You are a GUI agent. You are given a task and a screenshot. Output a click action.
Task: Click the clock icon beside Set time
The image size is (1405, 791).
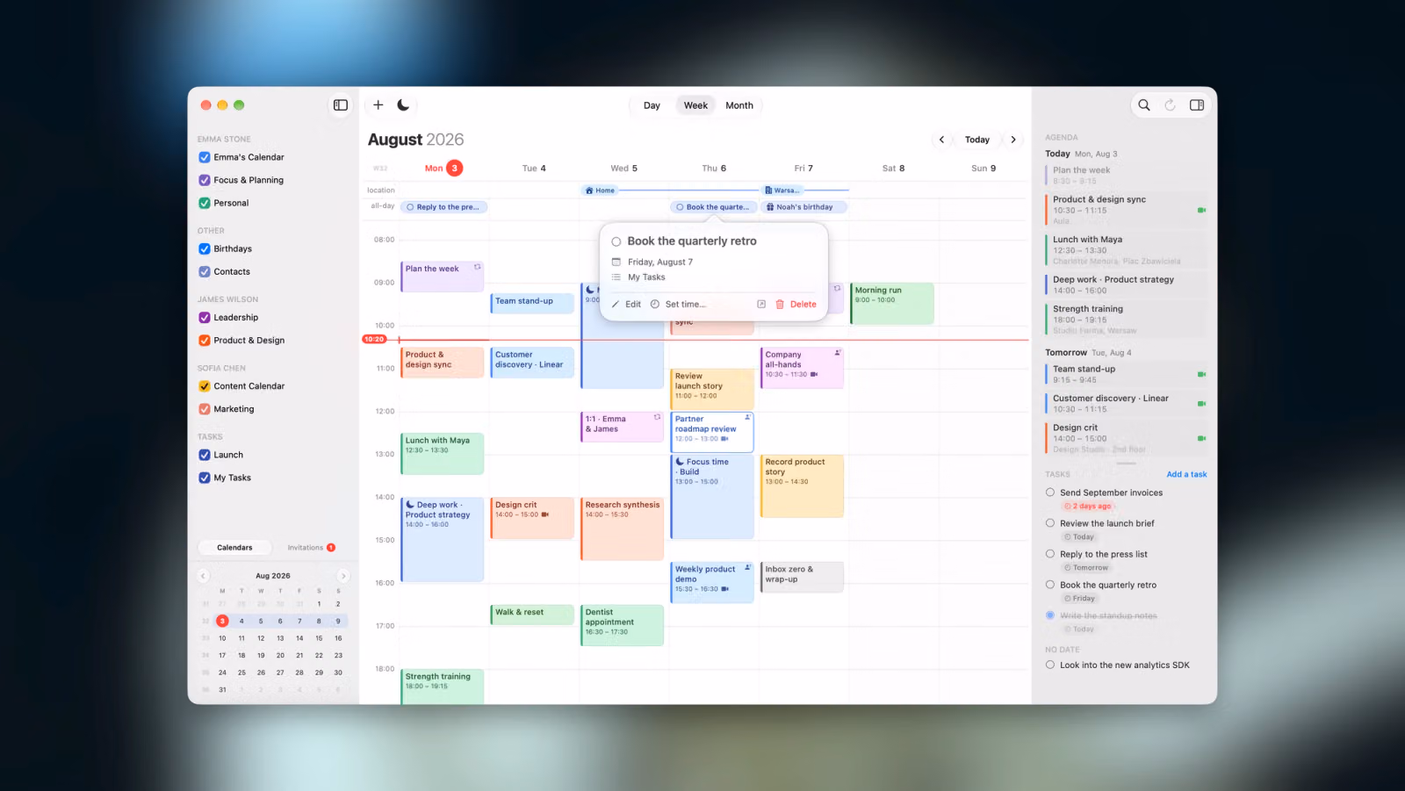click(x=655, y=305)
